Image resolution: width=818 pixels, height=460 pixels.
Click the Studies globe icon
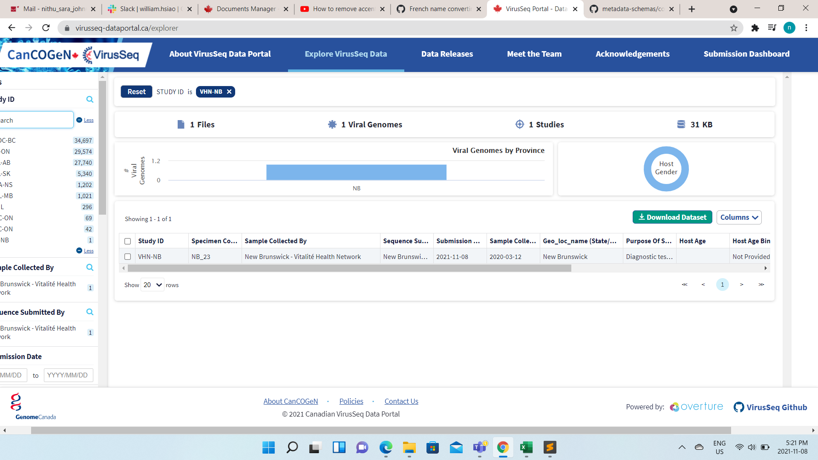(x=520, y=124)
